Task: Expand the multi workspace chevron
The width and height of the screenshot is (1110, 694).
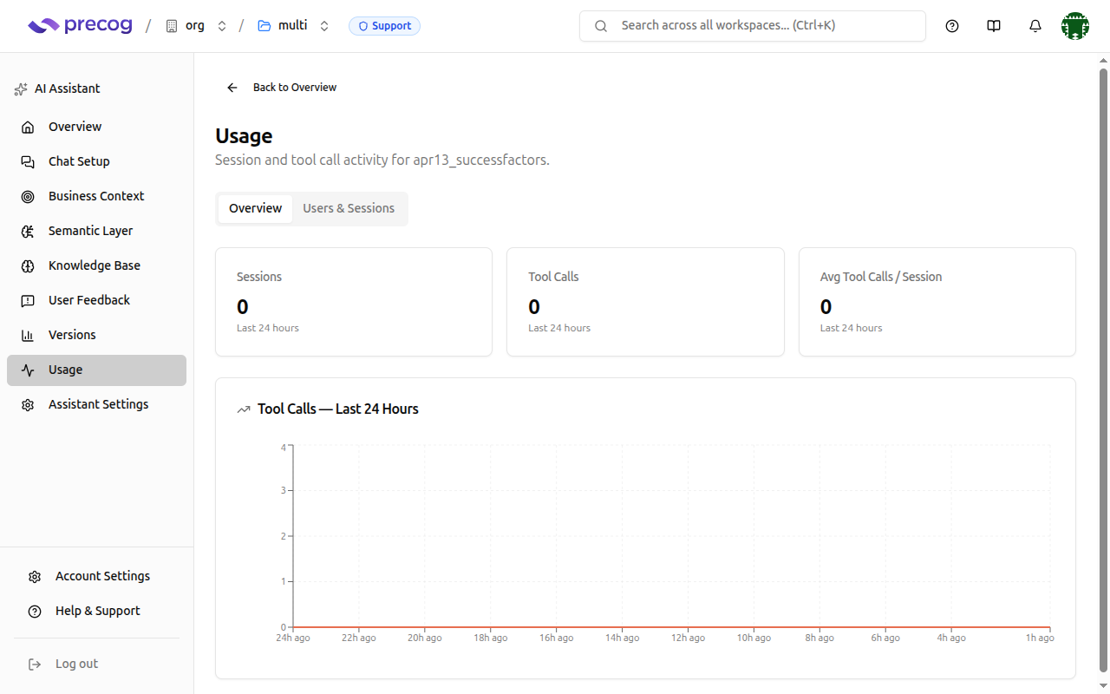Action: coord(324,26)
